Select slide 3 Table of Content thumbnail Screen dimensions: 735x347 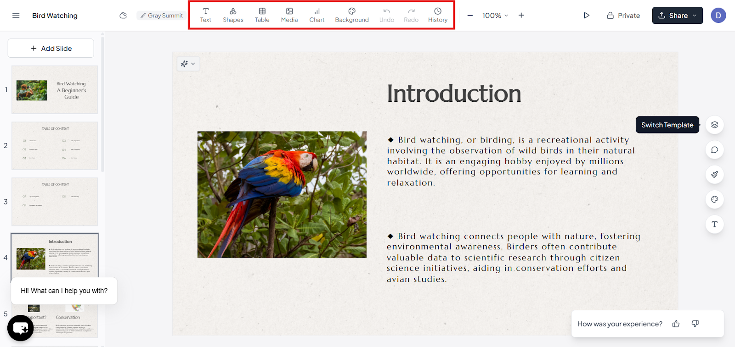click(55, 202)
